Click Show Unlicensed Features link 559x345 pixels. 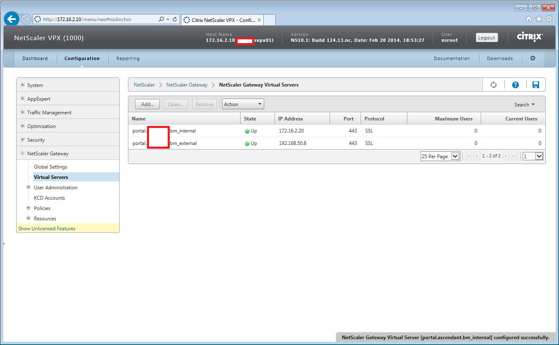pyautogui.click(x=47, y=228)
